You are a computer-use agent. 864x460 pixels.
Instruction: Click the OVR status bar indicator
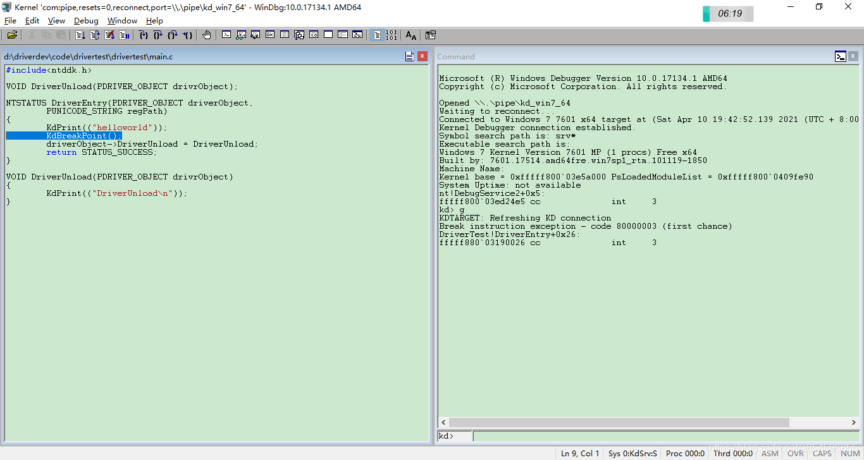click(796, 454)
